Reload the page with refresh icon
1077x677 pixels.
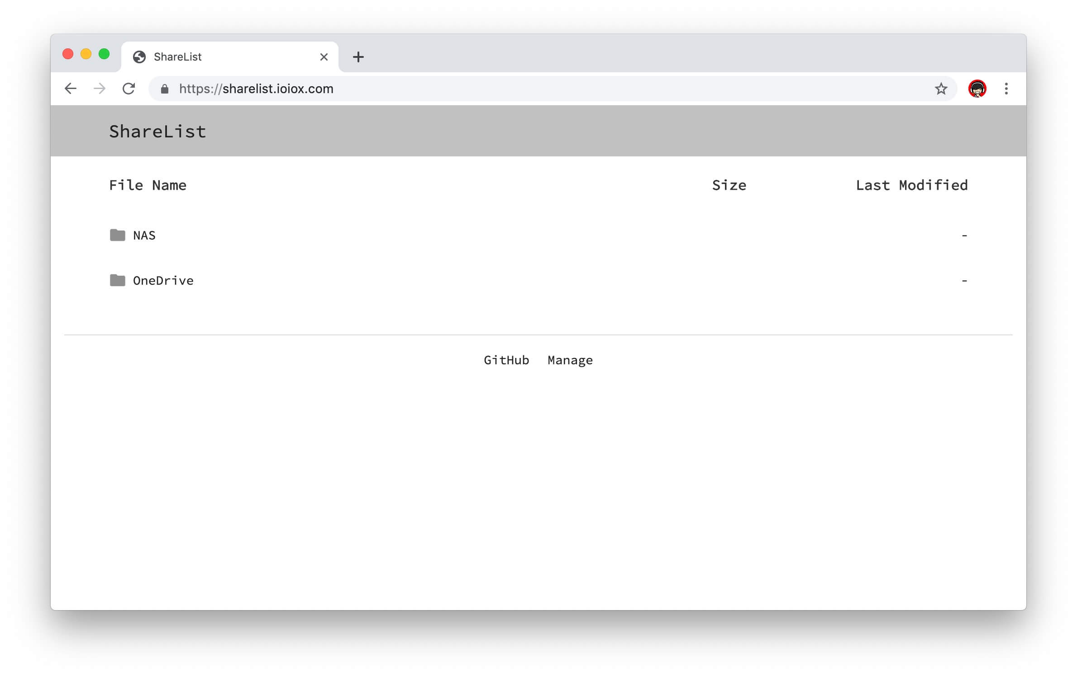point(129,89)
